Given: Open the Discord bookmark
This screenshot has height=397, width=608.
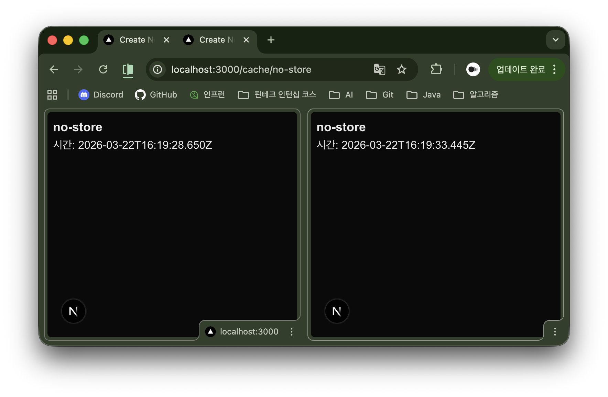Looking at the screenshot, I should click(101, 95).
